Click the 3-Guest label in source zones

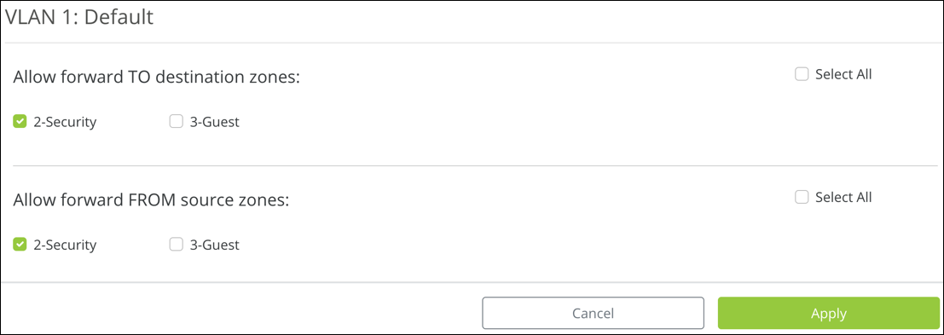pos(214,245)
